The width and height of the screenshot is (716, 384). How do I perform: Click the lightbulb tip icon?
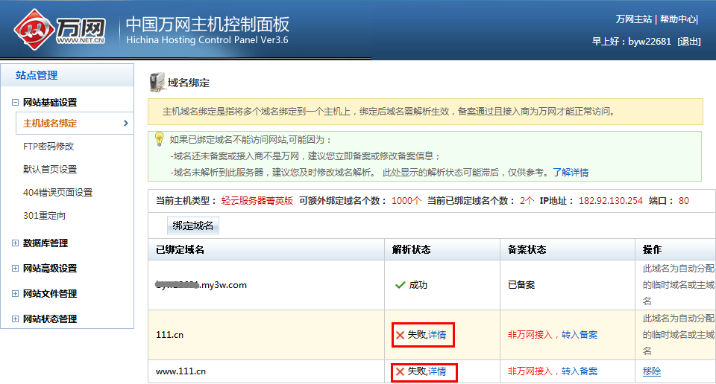coord(159,139)
